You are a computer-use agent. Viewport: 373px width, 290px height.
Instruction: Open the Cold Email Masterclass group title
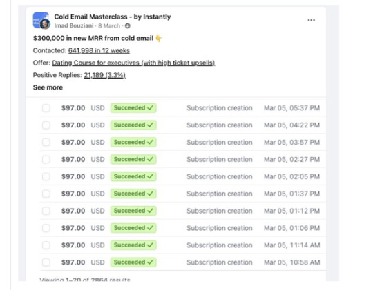click(x=113, y=17)
